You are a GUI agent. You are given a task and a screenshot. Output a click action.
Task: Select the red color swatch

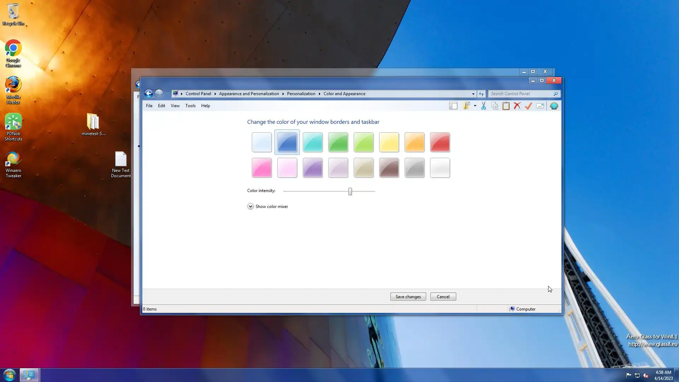[440, 142]
